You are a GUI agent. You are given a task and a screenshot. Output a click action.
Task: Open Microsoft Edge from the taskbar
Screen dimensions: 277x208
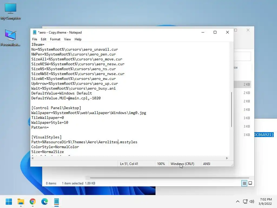pyautogui.click(x=45, y=201)
